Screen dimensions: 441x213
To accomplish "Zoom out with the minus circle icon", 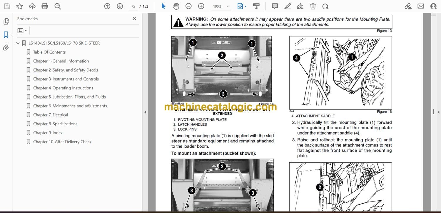I will tap(188, 6).
